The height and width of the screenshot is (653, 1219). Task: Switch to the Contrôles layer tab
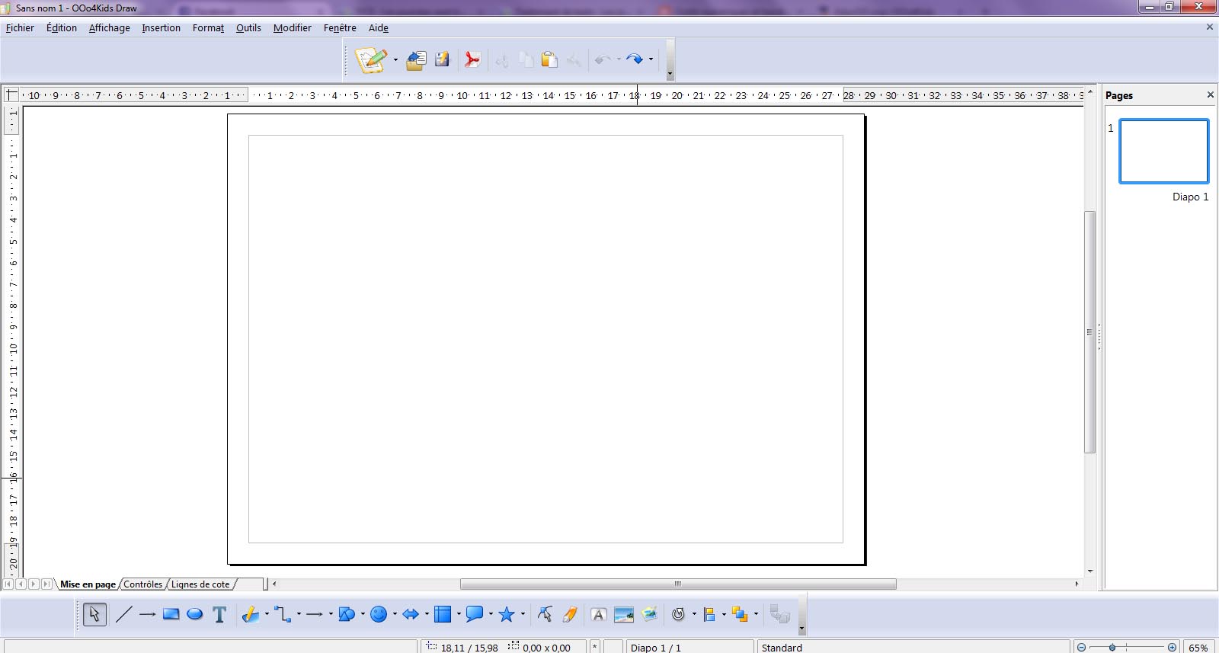click(143, 584)
